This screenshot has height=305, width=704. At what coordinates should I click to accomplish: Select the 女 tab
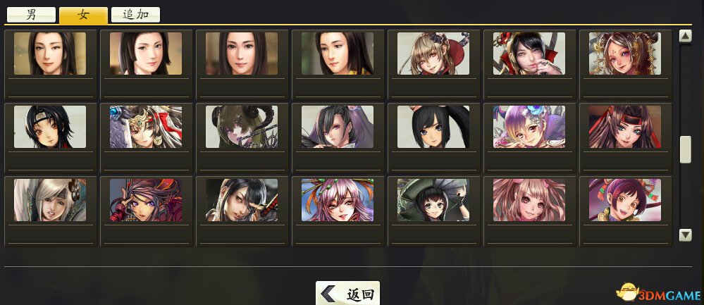[84, 15]
